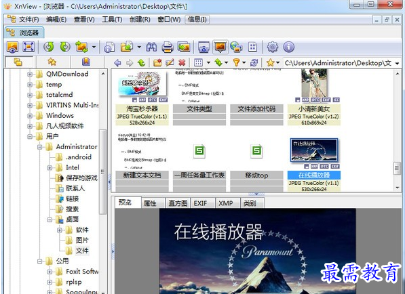Image resolution: width=405 pixels, height=294 pixels.
Task: Select the QMDownload folder in tree
Action: 67,74
